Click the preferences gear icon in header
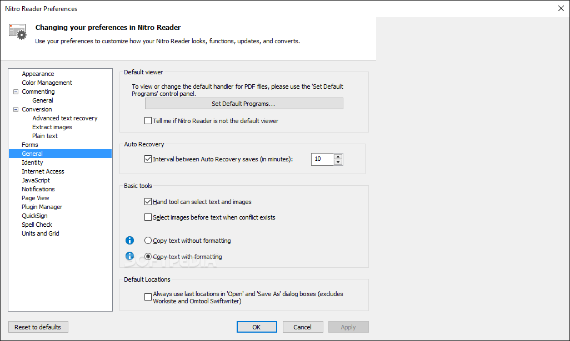570x341 pixels. [x=17, y=32]
